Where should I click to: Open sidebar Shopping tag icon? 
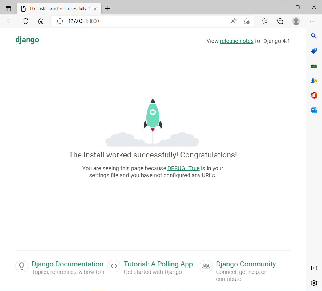click(x=314, y=51)
